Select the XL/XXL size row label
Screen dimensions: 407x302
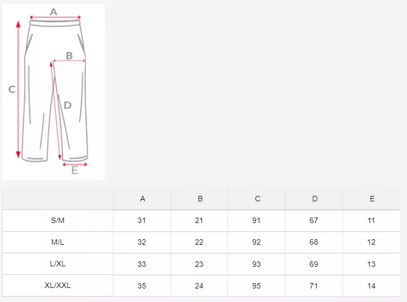pos(58,285)
